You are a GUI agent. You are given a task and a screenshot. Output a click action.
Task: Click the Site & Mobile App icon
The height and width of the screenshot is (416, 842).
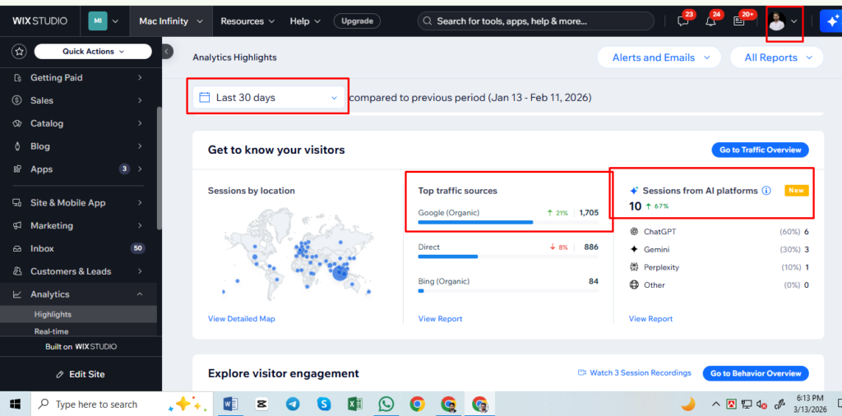pyautogui.click(x=18, y=203)
